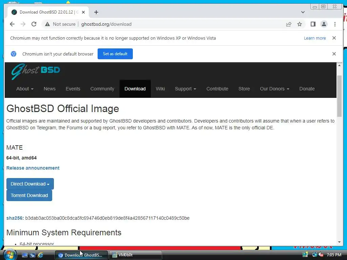Viewport: 347px width, 260px height.
Task: Click the green and yellow tray icon
Action: tap(305, 255)
